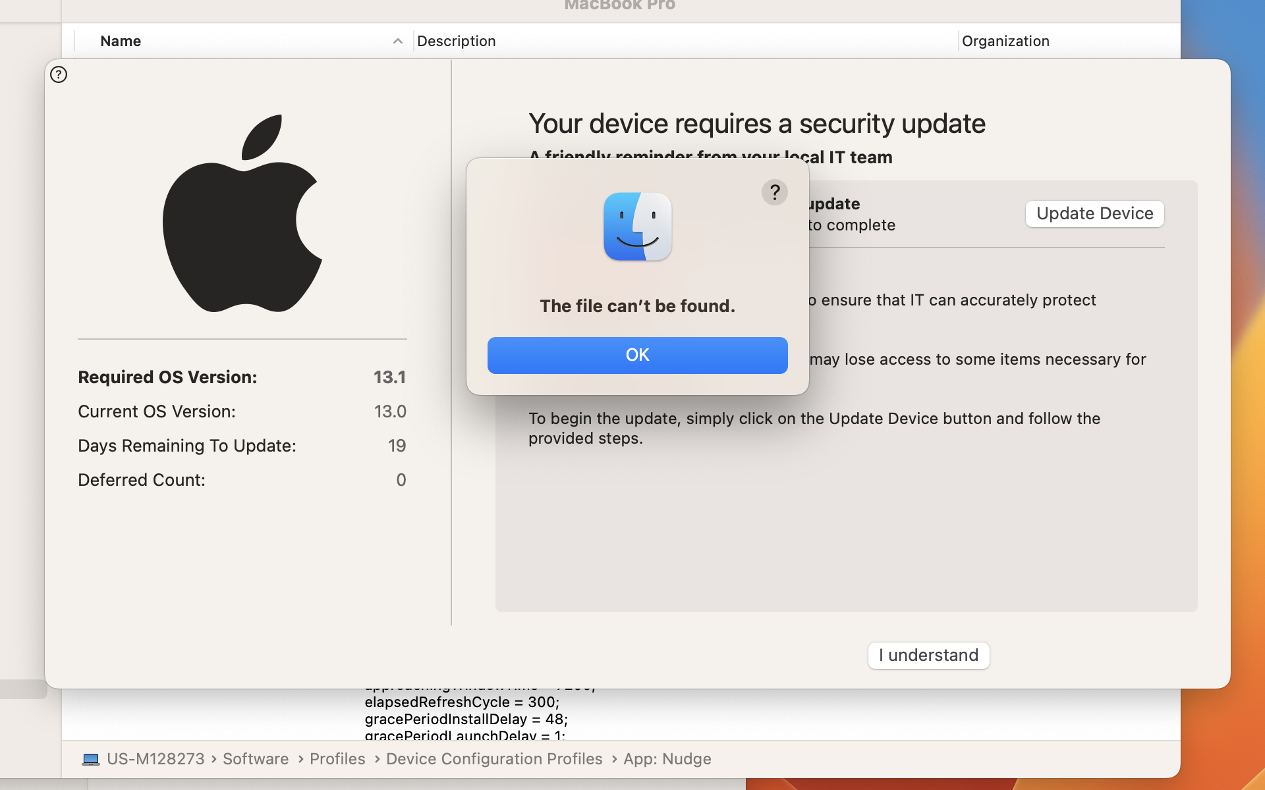The image size is (1265, 790).
Task: Click the I understand button
Action: (928, 655)
